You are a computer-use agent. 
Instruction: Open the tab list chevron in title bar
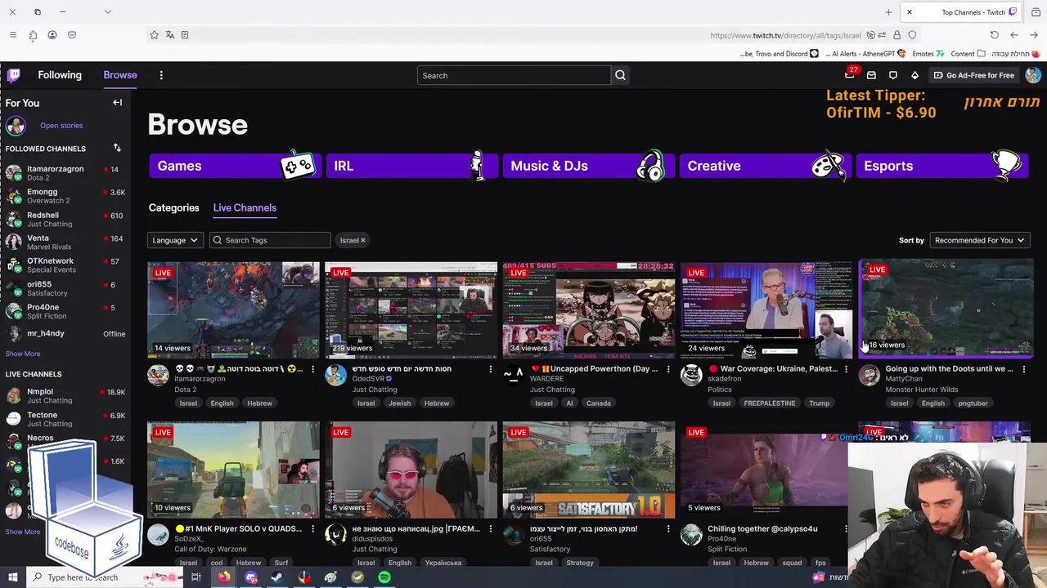coord(107,12)
